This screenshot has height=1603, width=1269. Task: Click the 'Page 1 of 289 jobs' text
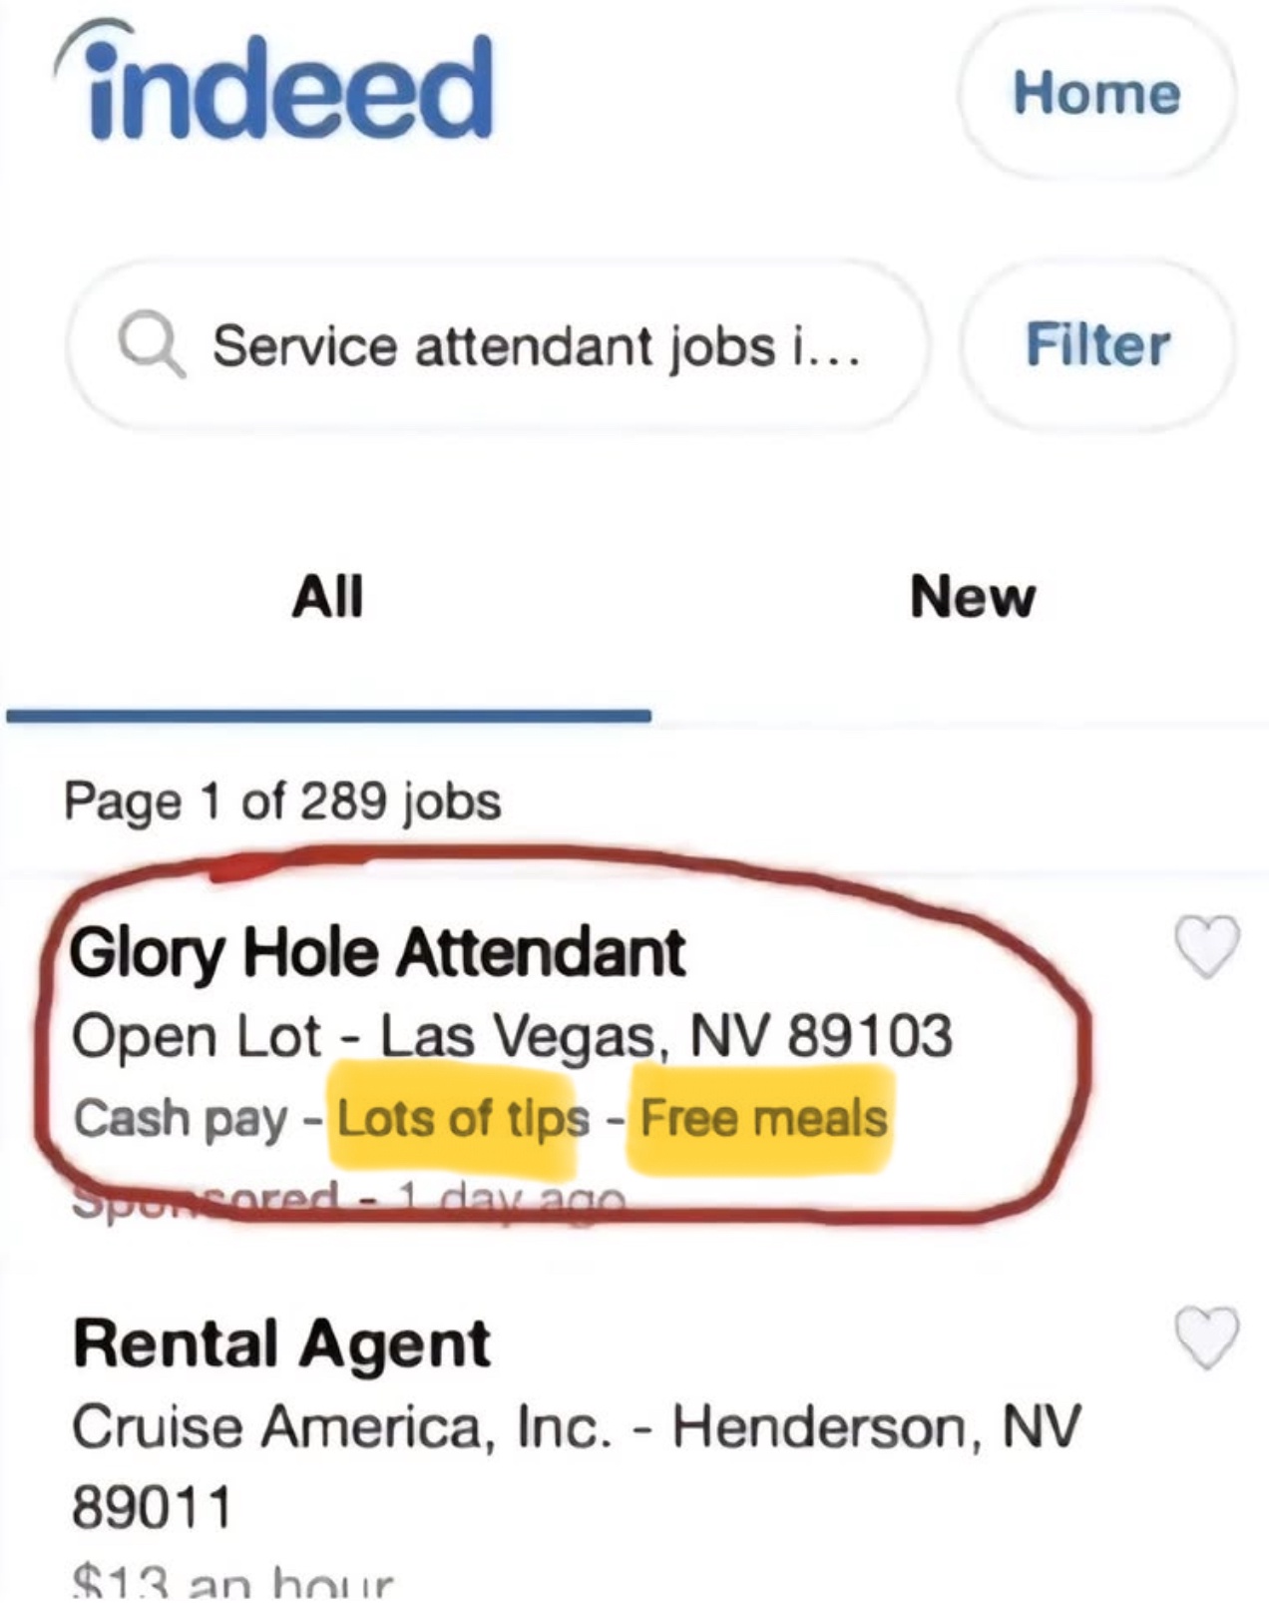coord(282,801)
